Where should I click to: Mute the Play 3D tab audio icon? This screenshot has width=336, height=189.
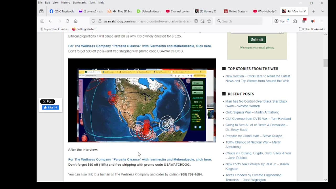coord(114,11)
